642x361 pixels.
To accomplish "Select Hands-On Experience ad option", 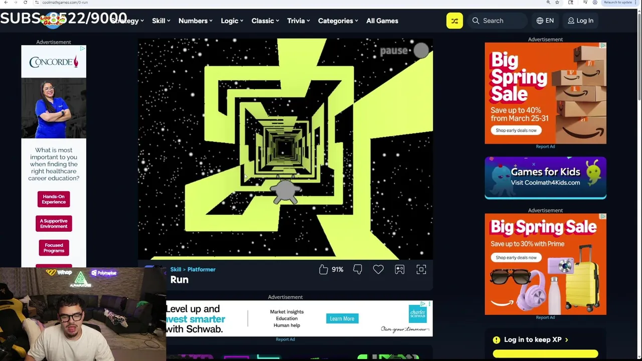I will 54,199.
